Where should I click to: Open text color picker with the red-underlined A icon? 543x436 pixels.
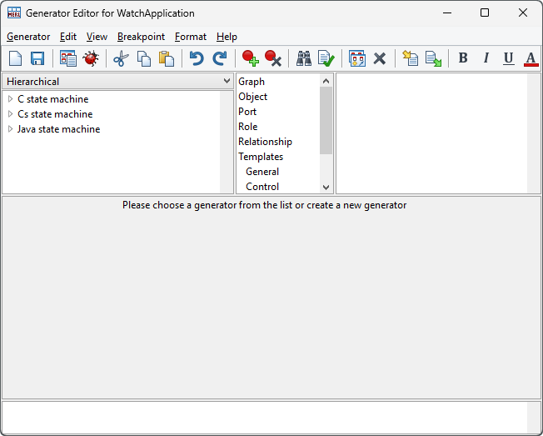[531, 58]
